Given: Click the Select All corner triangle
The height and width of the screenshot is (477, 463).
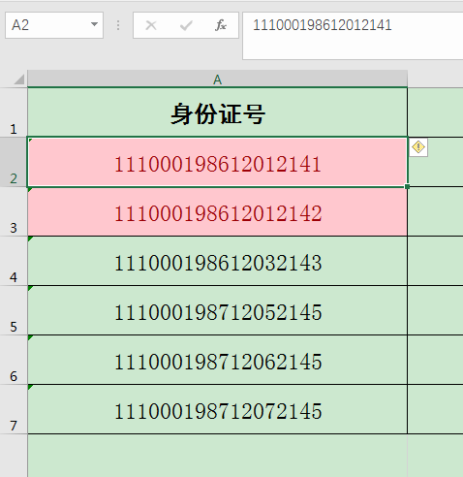Looking at the screenshot, I should tap(19, 79).
